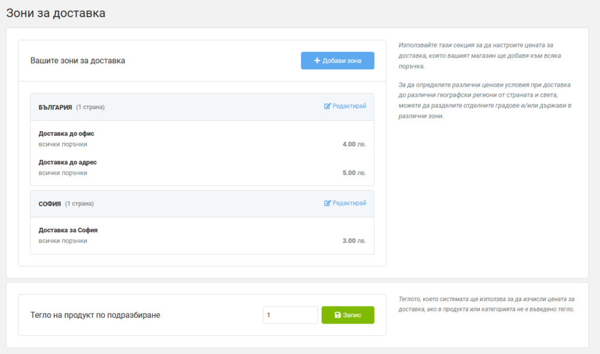Click the Доставка до офис method
600x354 pixels.
click(x=66, y=134)
